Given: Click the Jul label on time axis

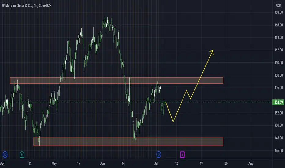Looking at the screenshot, I should 156,163.
